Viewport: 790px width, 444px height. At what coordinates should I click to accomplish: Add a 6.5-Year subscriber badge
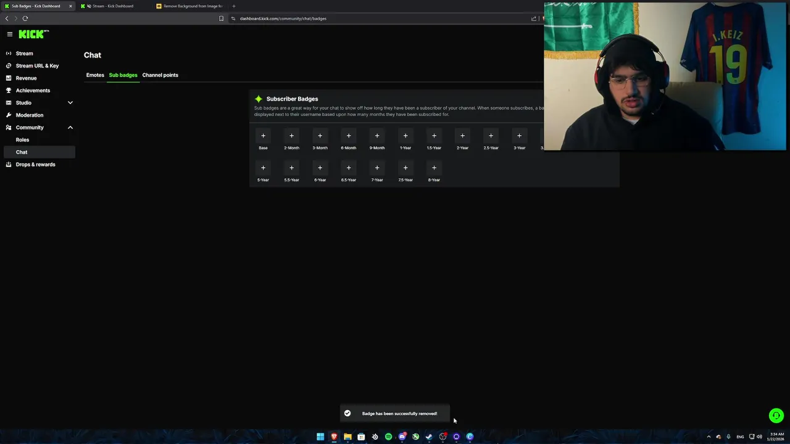(349, 168)
